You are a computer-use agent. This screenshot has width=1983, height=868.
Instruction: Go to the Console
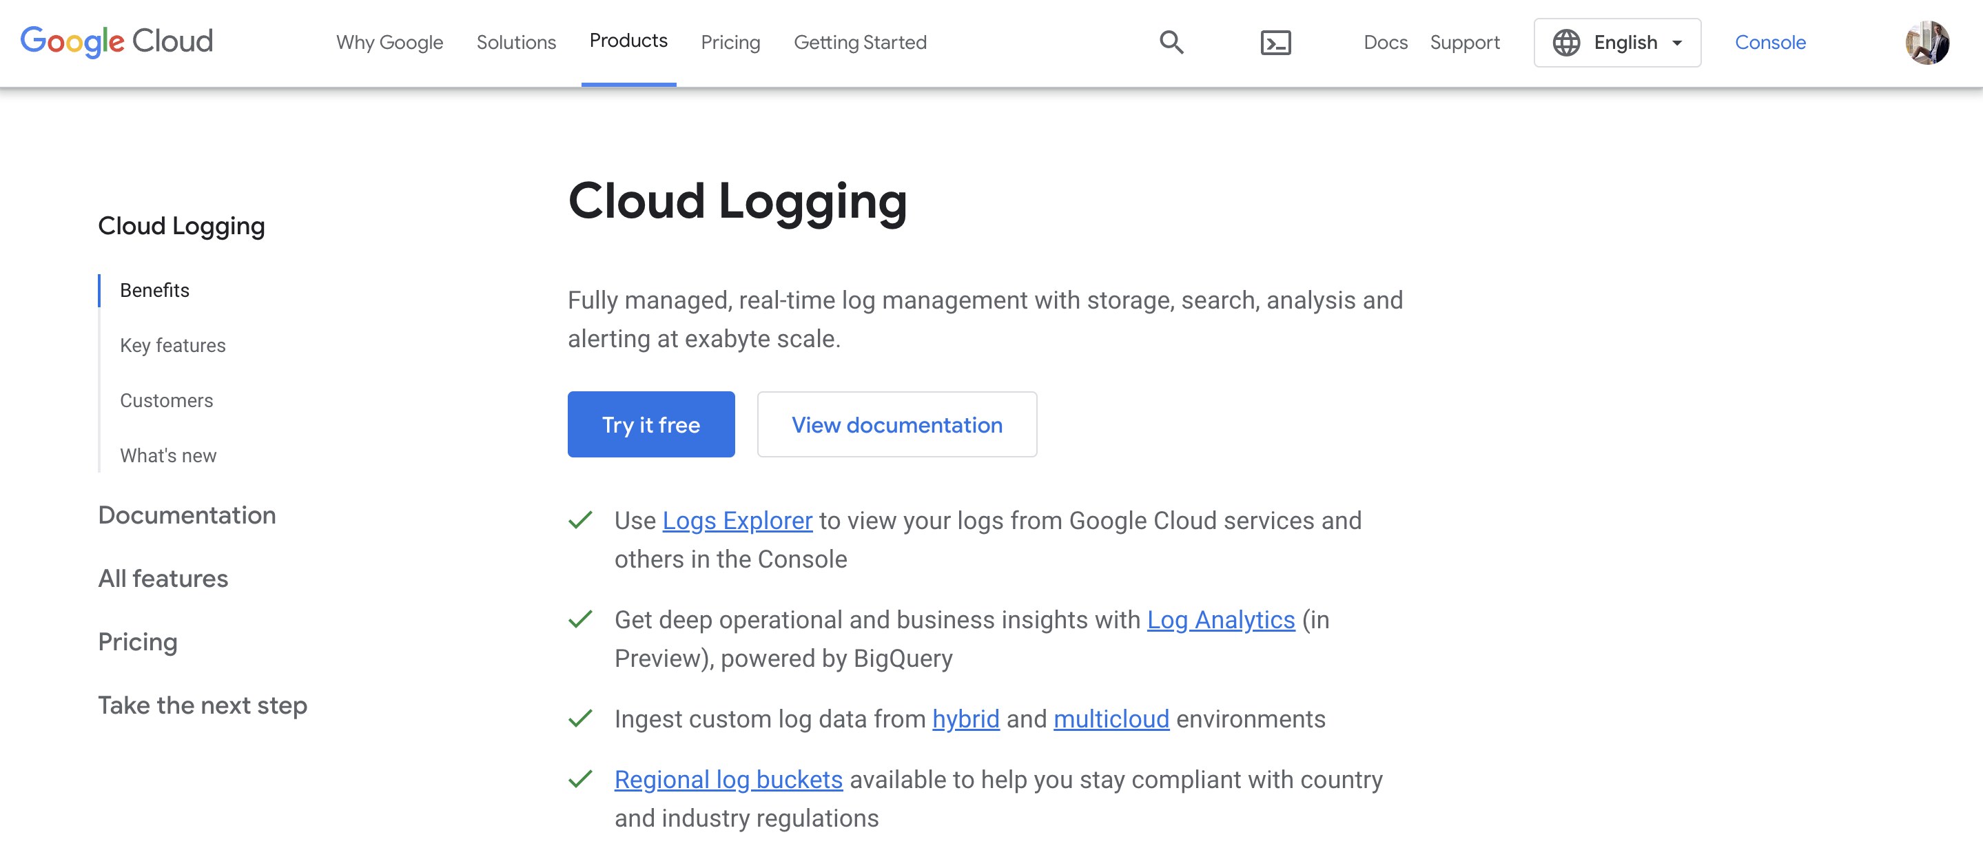point(1770,42)
